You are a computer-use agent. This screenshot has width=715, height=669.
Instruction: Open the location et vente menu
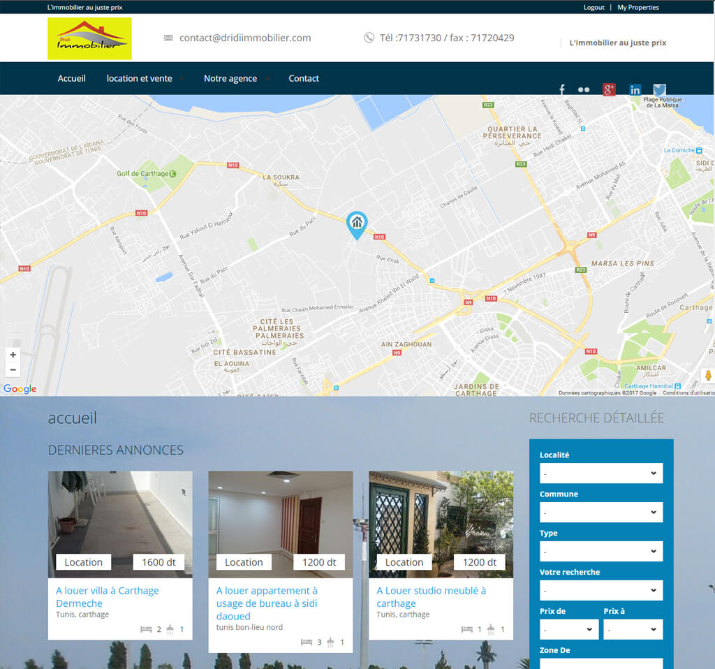tap(140, 78)
